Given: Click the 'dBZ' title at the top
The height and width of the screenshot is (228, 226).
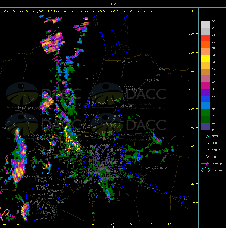Looking at the screenshot, I should pyautogui.click(x=113, y=4).
